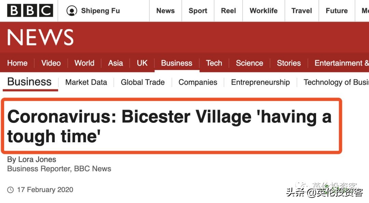Open the Global Trade page
The width and height of the screenshot is (369, 203).
(x=142, y=82)
